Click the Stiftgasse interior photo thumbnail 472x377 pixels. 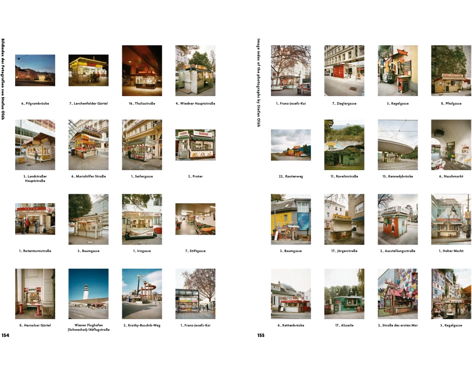195,219
